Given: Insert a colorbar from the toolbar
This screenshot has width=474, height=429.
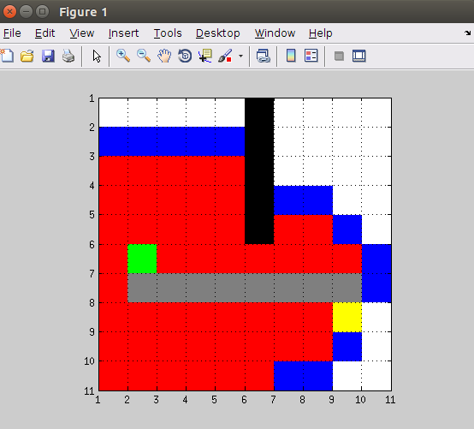Looking at the screenshot, I should 291,56.
